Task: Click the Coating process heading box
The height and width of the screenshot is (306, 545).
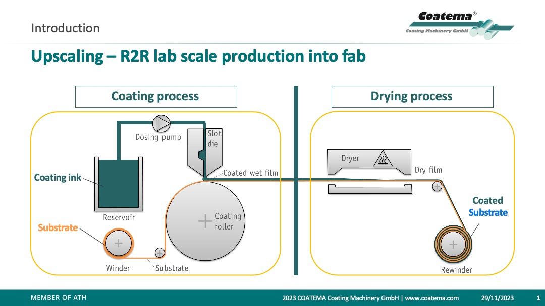Action: tap(156, 97)
